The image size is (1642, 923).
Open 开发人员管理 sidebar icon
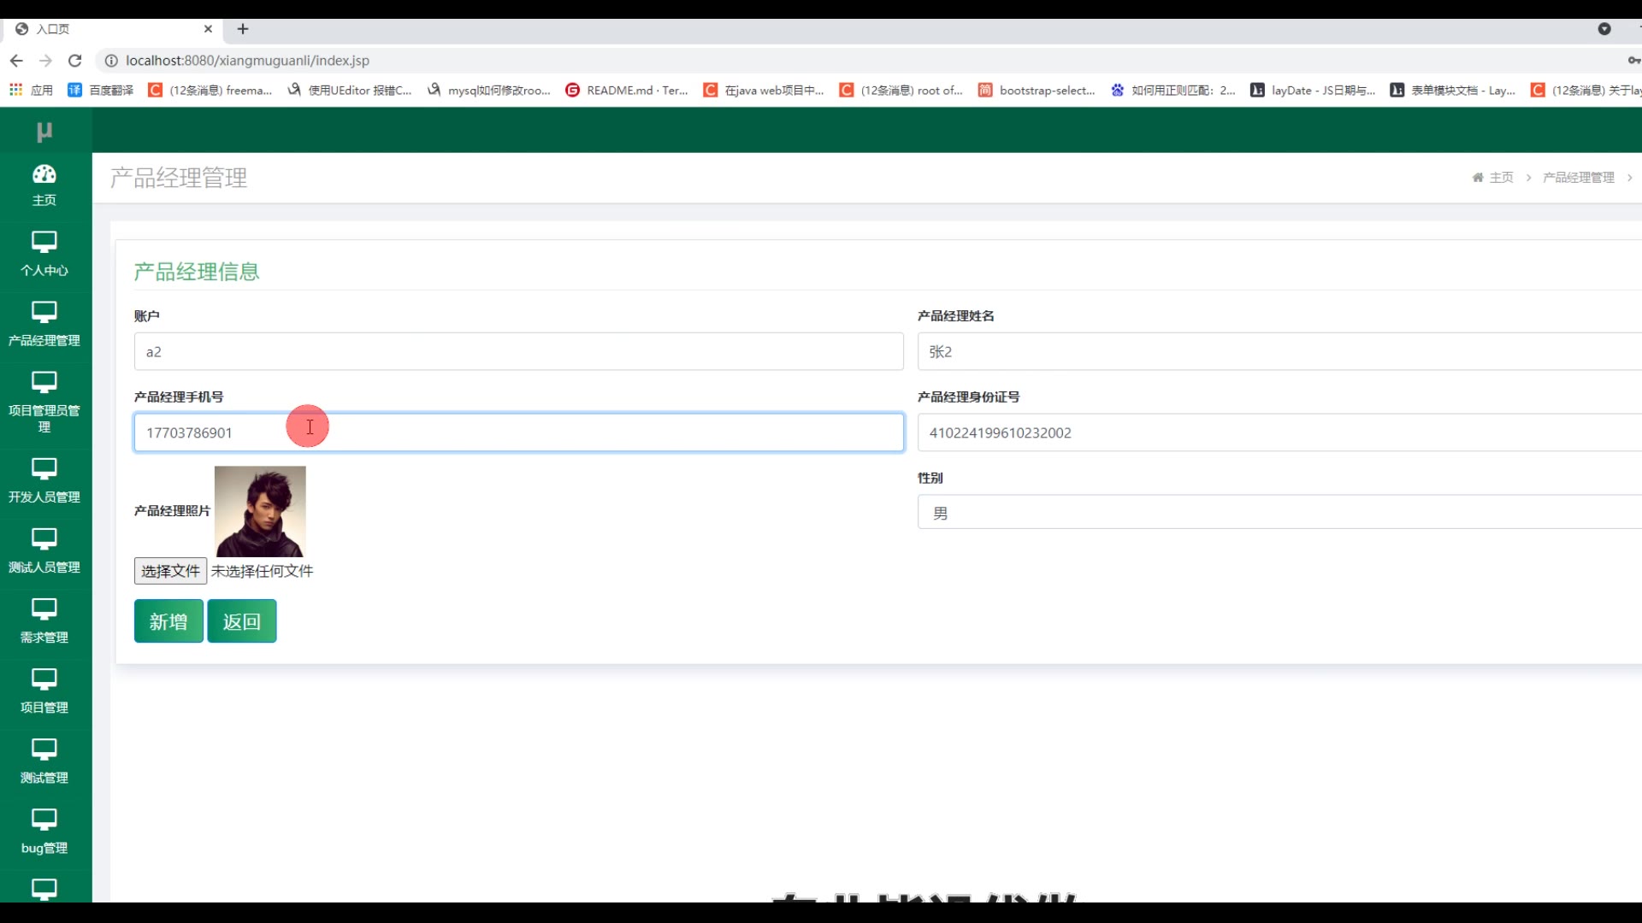coord(44,468)
